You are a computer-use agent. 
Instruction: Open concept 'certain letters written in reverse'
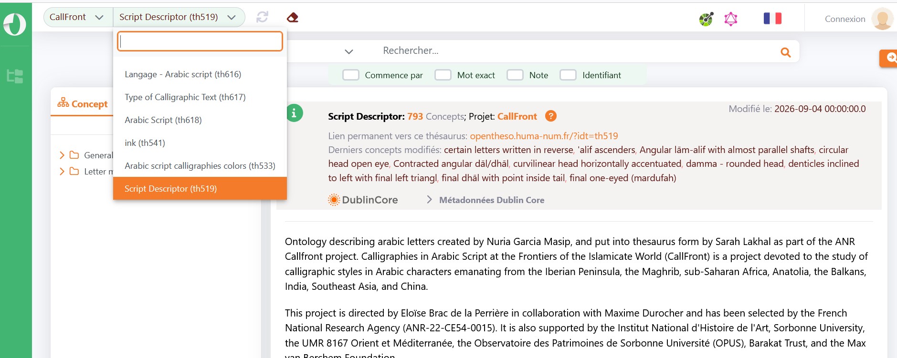[508, 150]
